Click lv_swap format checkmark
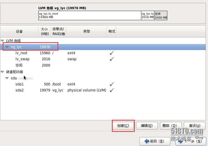Image resolution: width=208 pixels, height=146 pixels. tap(112, 59)
